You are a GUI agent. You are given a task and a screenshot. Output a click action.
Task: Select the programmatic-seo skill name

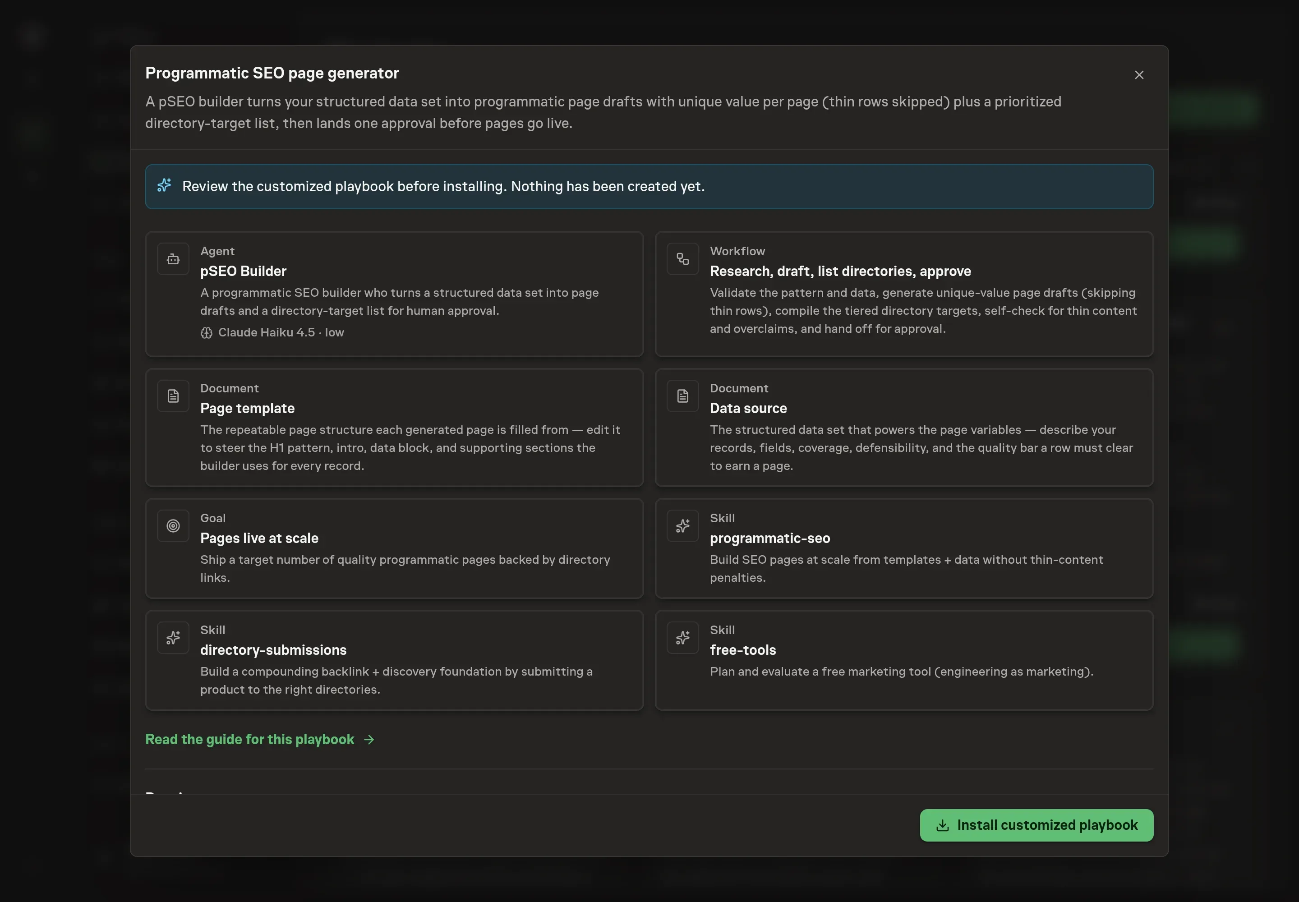(769, 538)
